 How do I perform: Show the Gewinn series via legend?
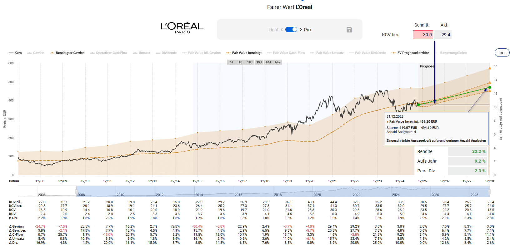click(36, 53)
